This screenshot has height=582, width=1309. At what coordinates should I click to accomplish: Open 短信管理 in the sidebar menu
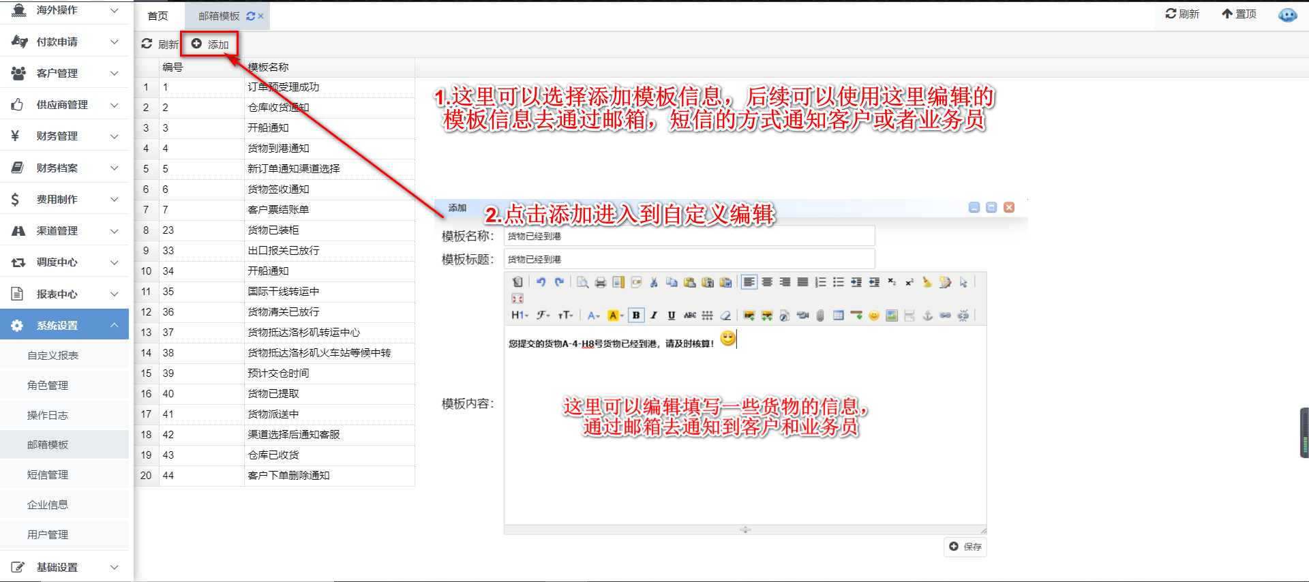pos(48,475)
